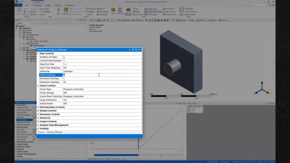Viewport: 290px width, 163px height.
Task: Click the Initial Substeps edit field
Action: (102, 75)
